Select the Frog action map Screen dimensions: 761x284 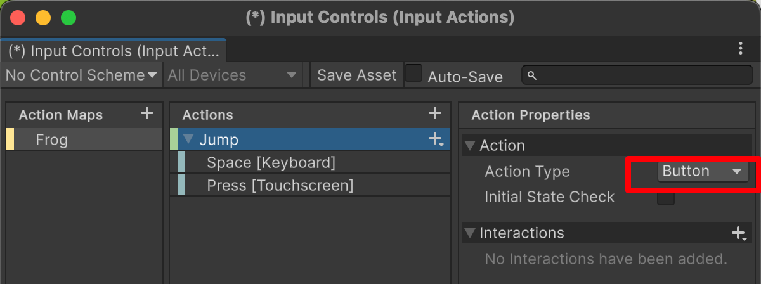(x=84, y=139)
